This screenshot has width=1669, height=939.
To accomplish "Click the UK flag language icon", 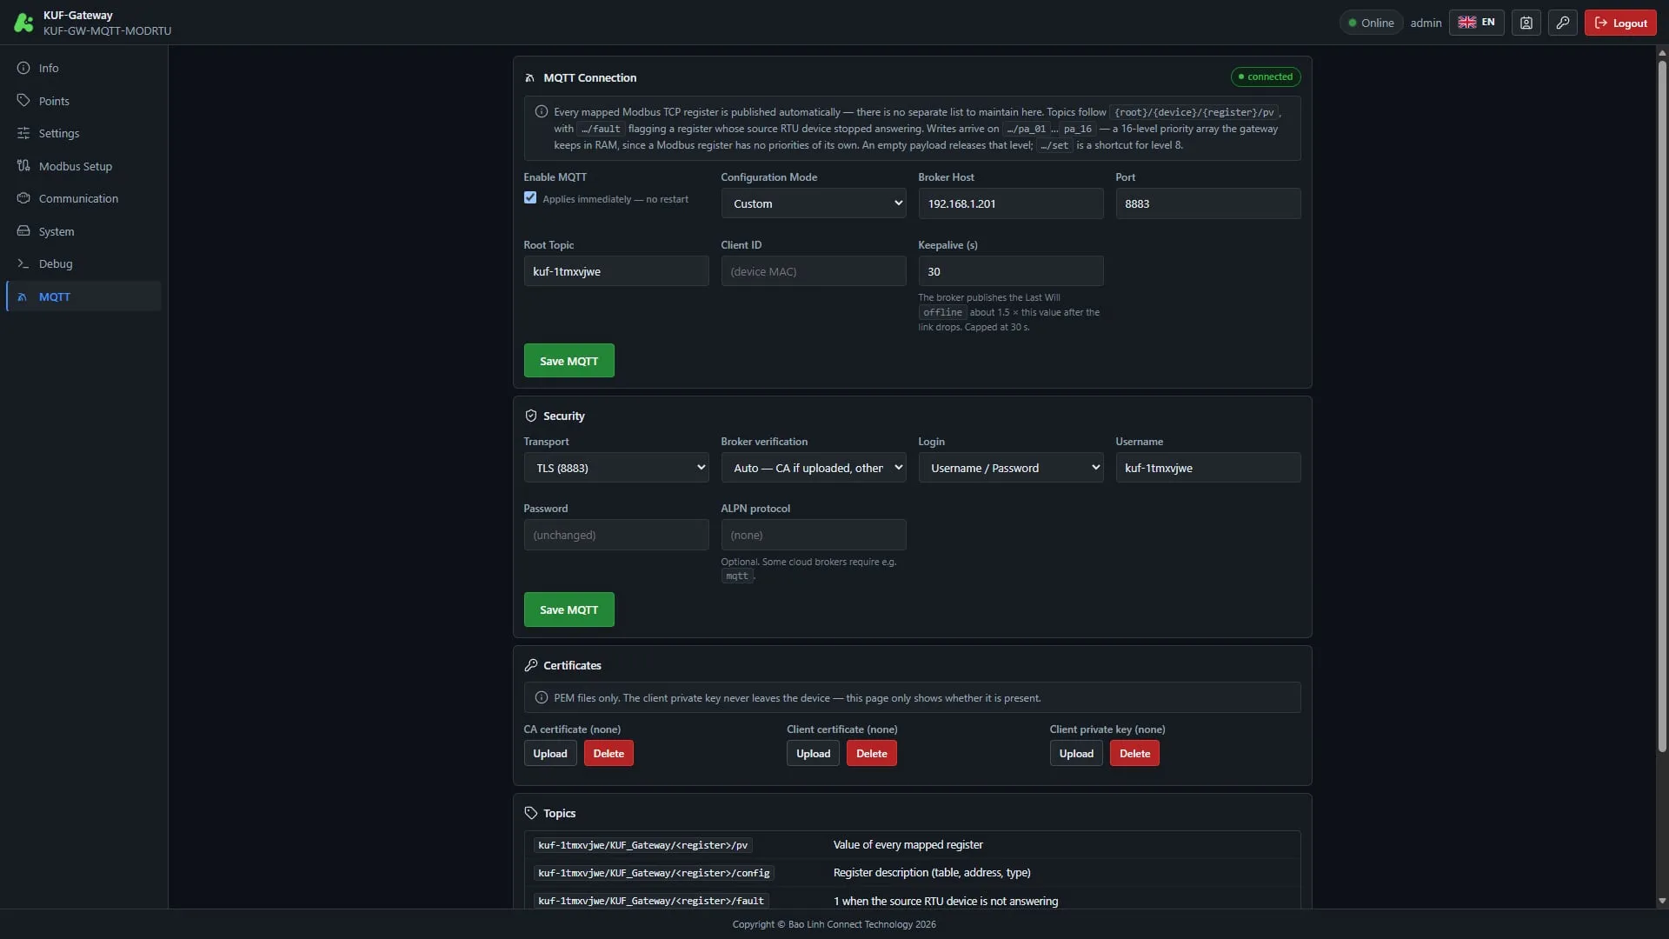I will pos(1466,23).
